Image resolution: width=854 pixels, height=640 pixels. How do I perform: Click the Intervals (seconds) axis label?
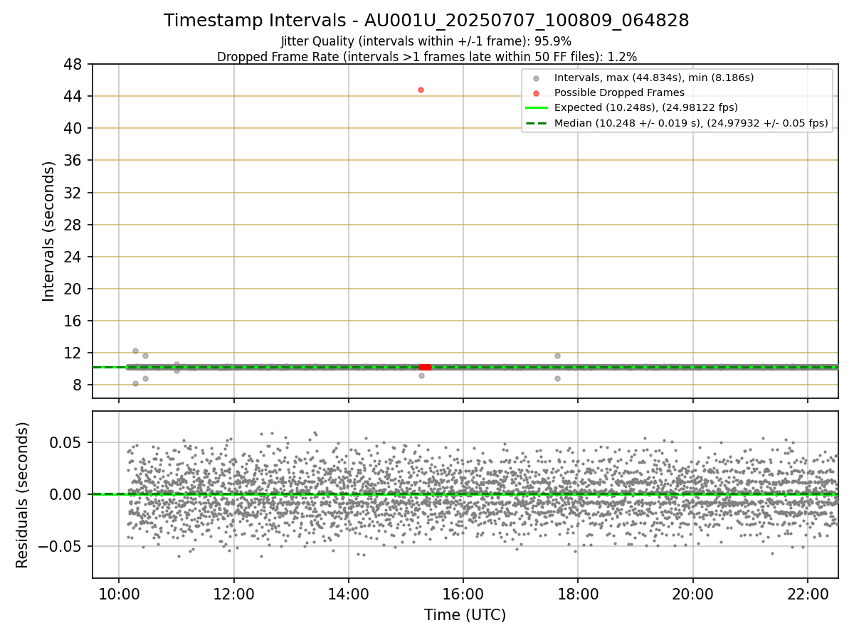pos(48,231)
